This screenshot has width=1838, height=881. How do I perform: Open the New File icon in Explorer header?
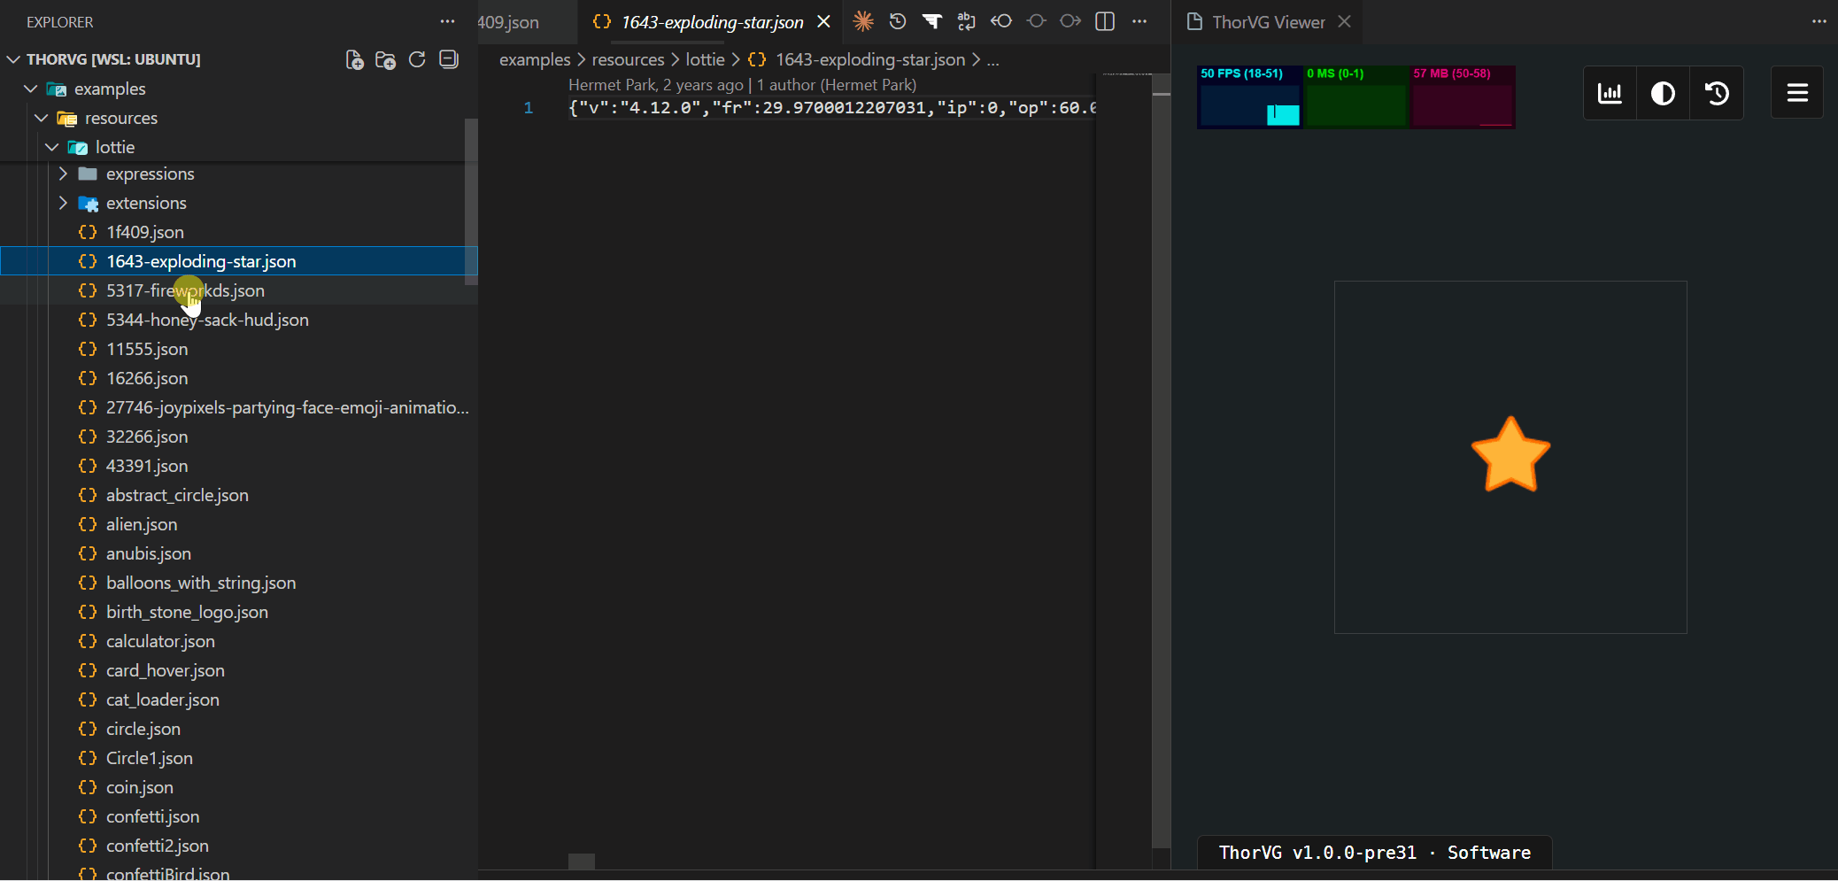click(x=354, y=59)
